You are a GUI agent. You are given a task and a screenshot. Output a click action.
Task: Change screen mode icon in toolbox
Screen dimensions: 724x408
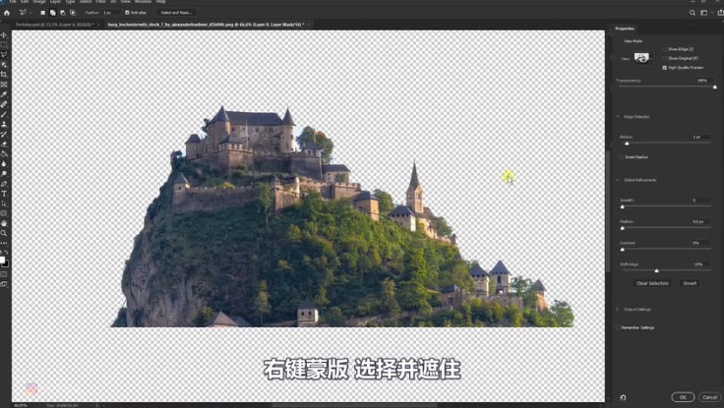pyautogui.click(x=4, y=285)
